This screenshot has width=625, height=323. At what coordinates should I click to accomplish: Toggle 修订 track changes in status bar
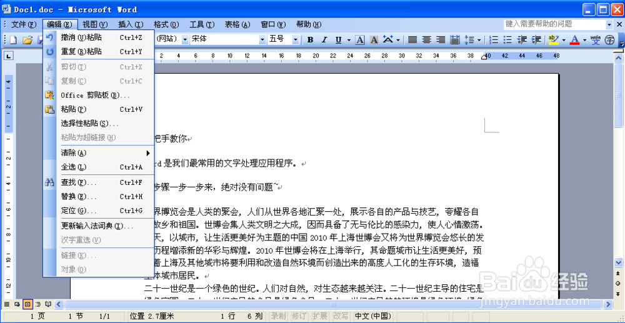pos(299,316)
